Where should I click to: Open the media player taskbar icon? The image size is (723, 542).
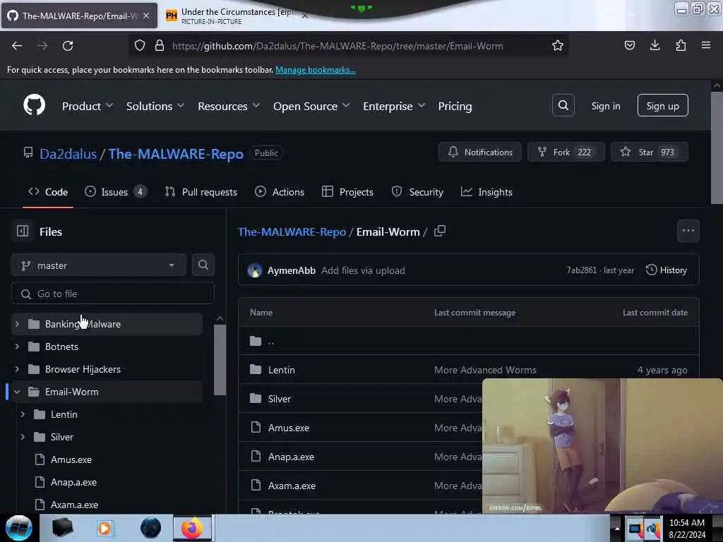pos(104,528)
